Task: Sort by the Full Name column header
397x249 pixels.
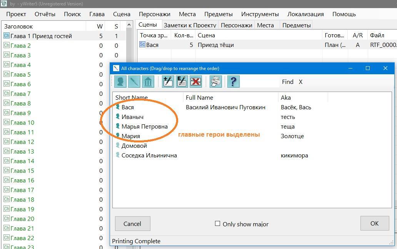Action: (199, 98)
